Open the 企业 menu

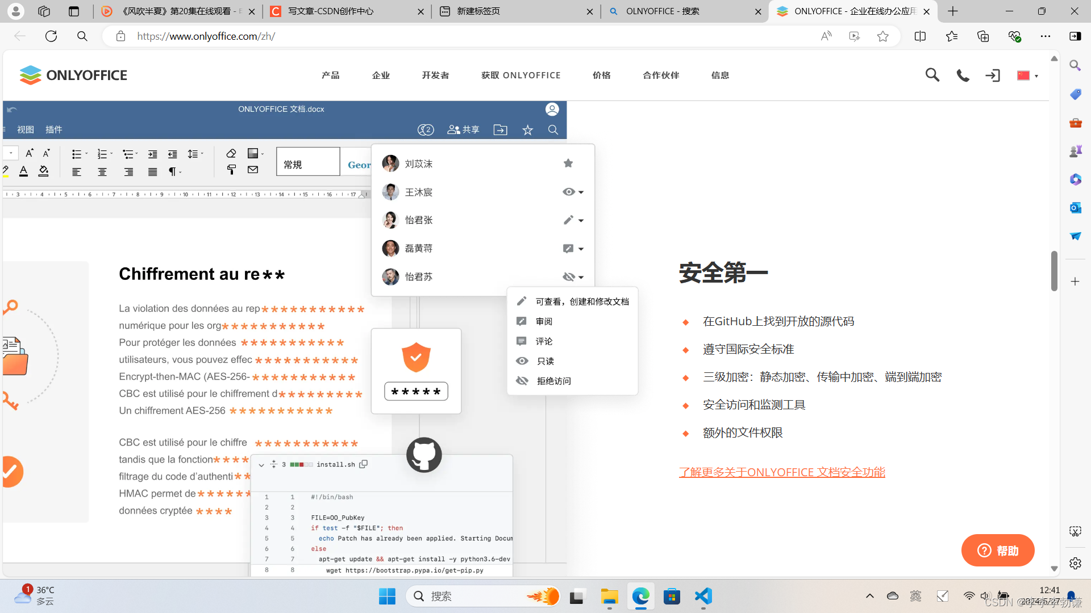381,75
